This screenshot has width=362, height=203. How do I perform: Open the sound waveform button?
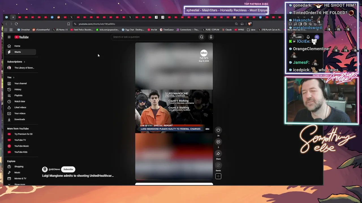point(218,176)
